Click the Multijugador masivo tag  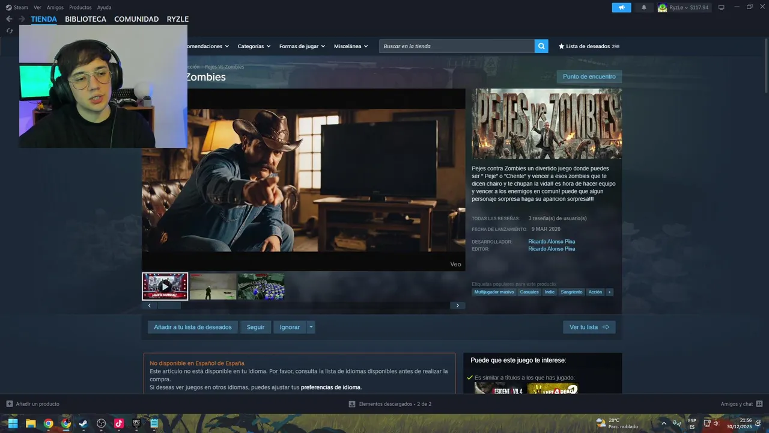coord(494,292)
